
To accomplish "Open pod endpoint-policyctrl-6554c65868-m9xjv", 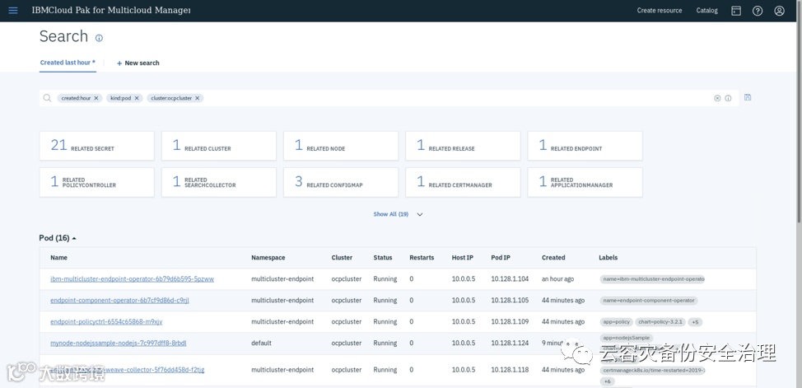I will click(106, 322).
